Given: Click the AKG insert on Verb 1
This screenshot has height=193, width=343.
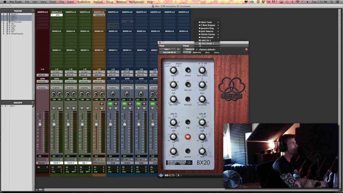Looking at the screenshot, I should pos(57,15).
